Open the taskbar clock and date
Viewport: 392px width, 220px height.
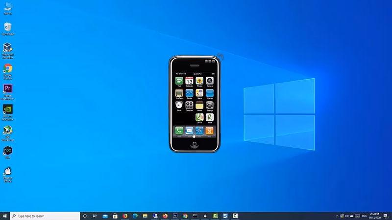coord(374,216)
